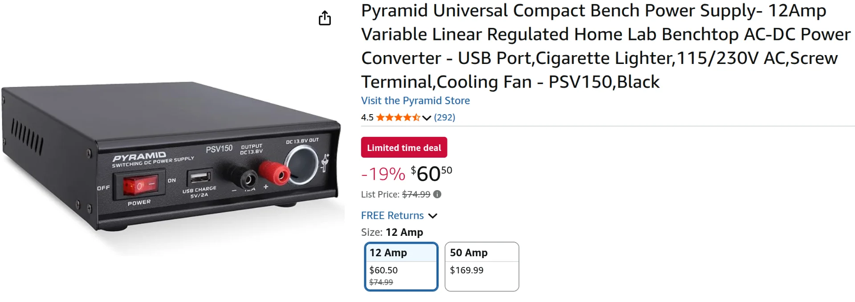Click the info icon beside List Price
This screenshot has height=302, width=855.
pos(437,194)
